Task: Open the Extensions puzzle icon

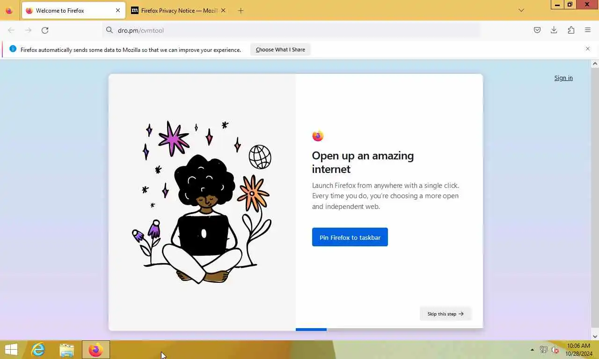Action: (571, 30)
